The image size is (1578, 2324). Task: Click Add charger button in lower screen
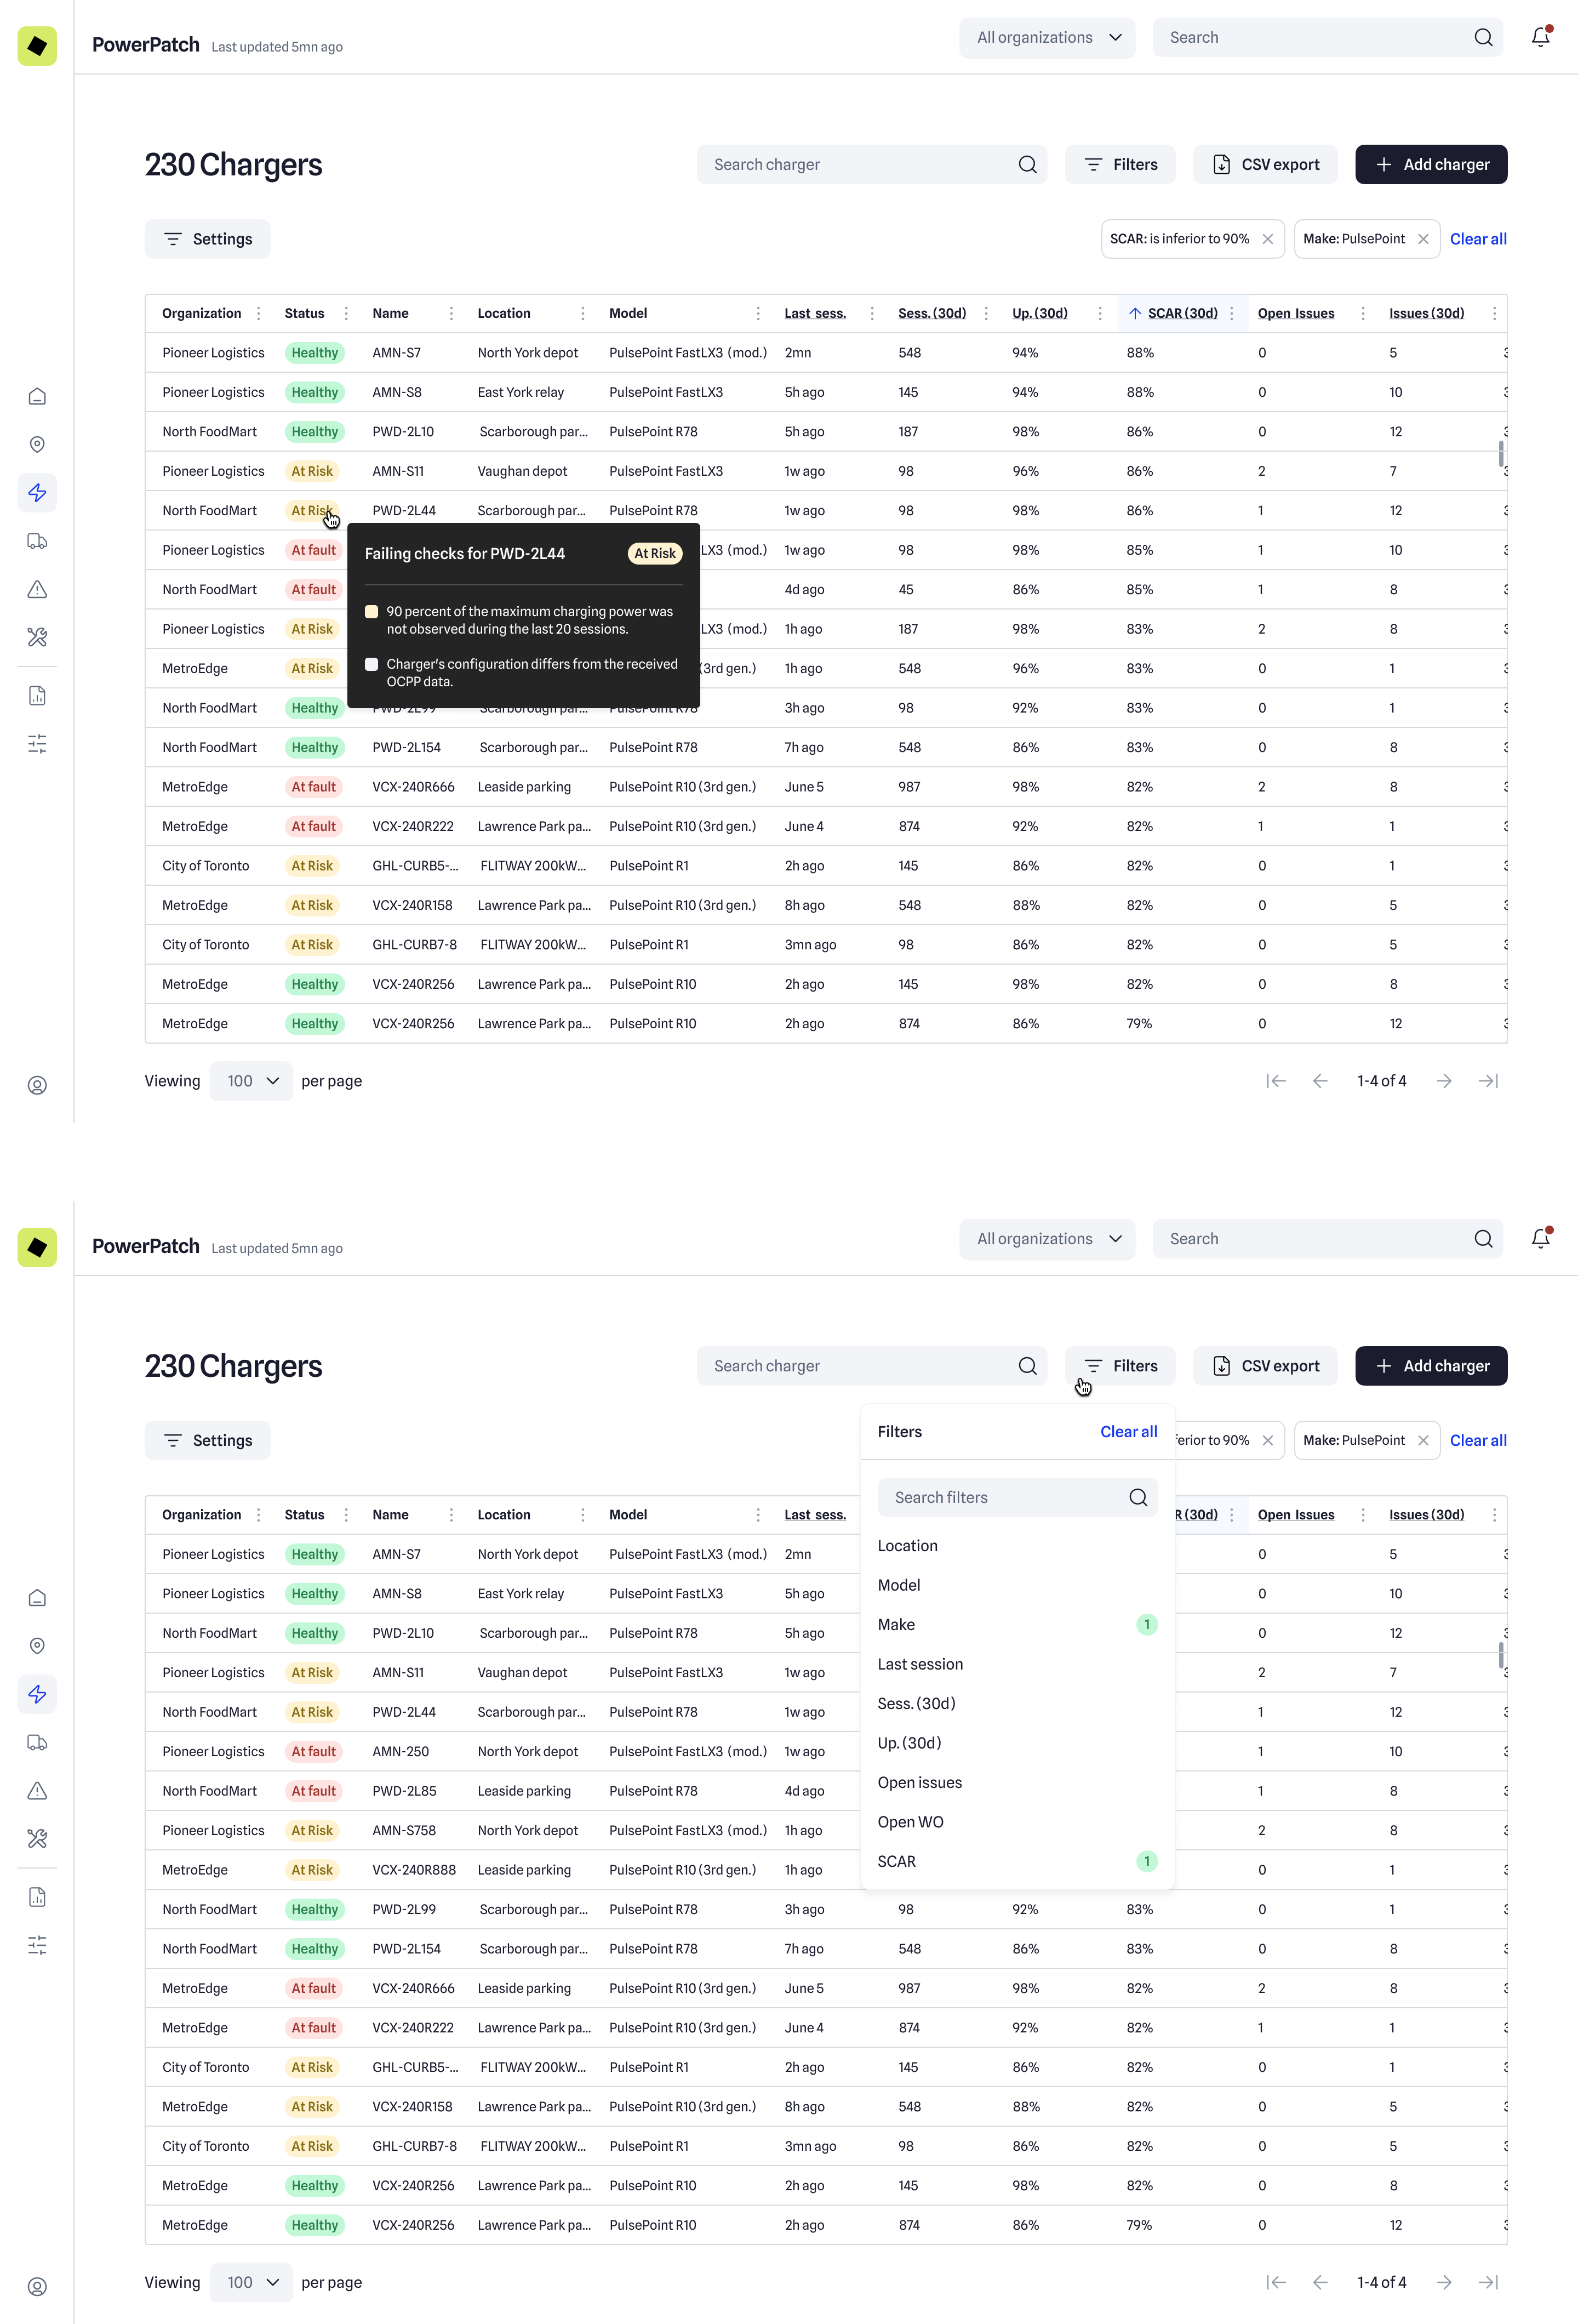point(1431,1366)
